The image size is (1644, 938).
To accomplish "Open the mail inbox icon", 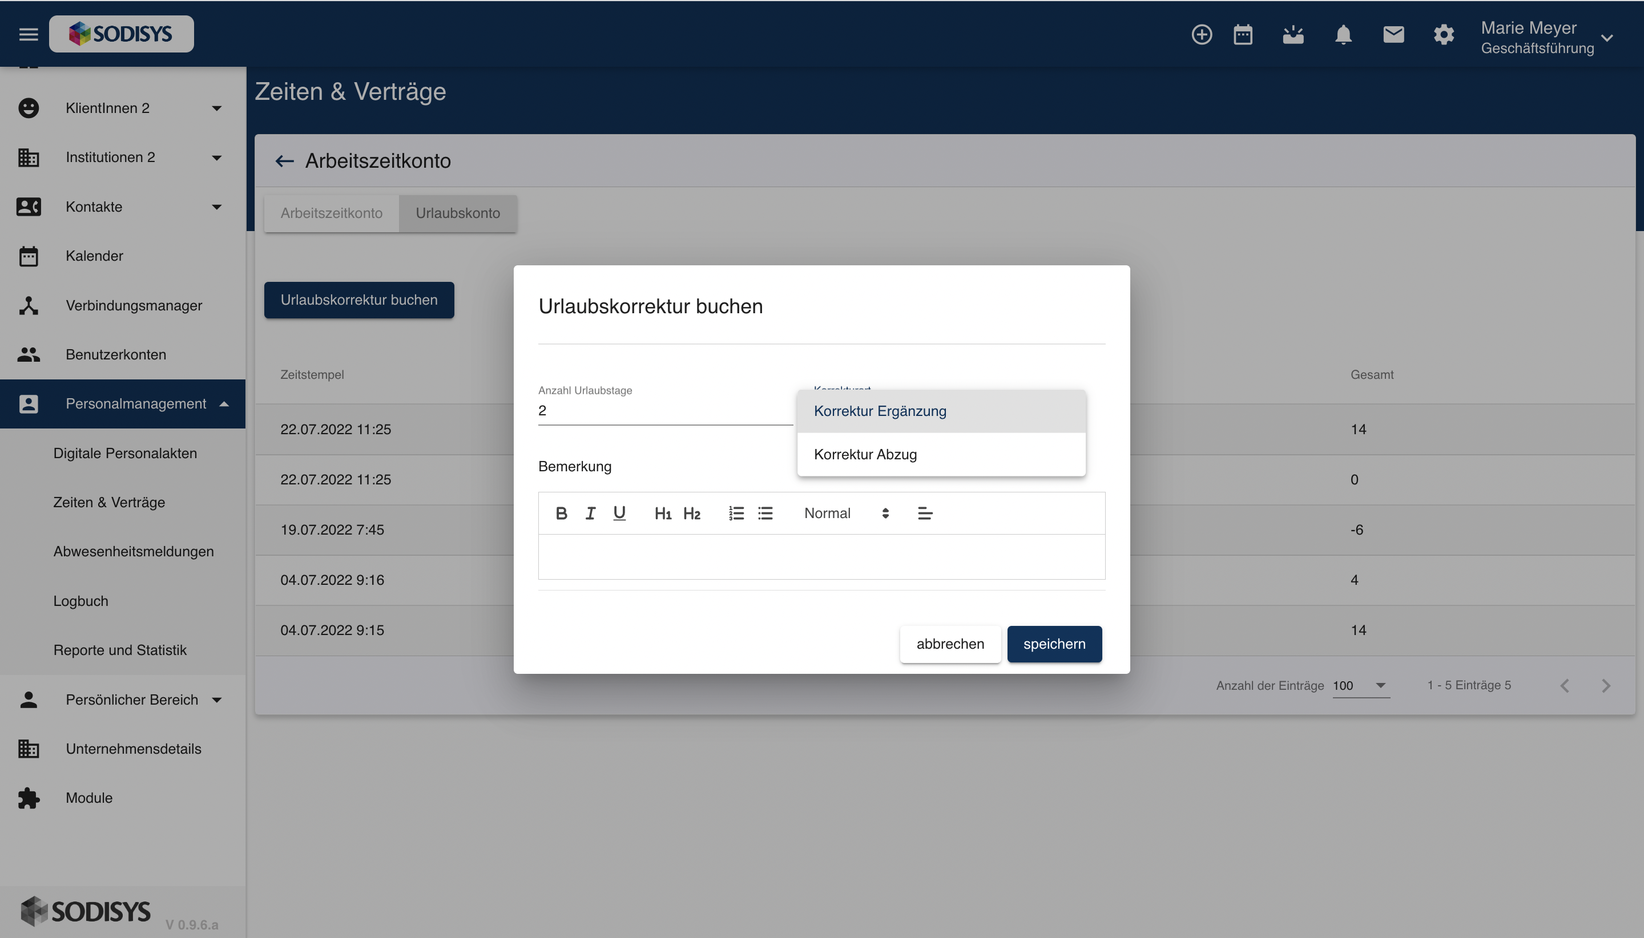I will coord(1393,34).
